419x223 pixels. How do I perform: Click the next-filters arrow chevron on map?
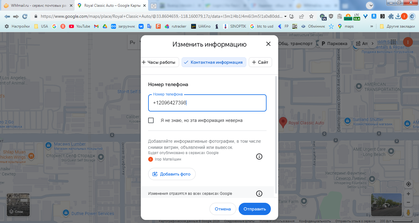[x=373, y=43]
